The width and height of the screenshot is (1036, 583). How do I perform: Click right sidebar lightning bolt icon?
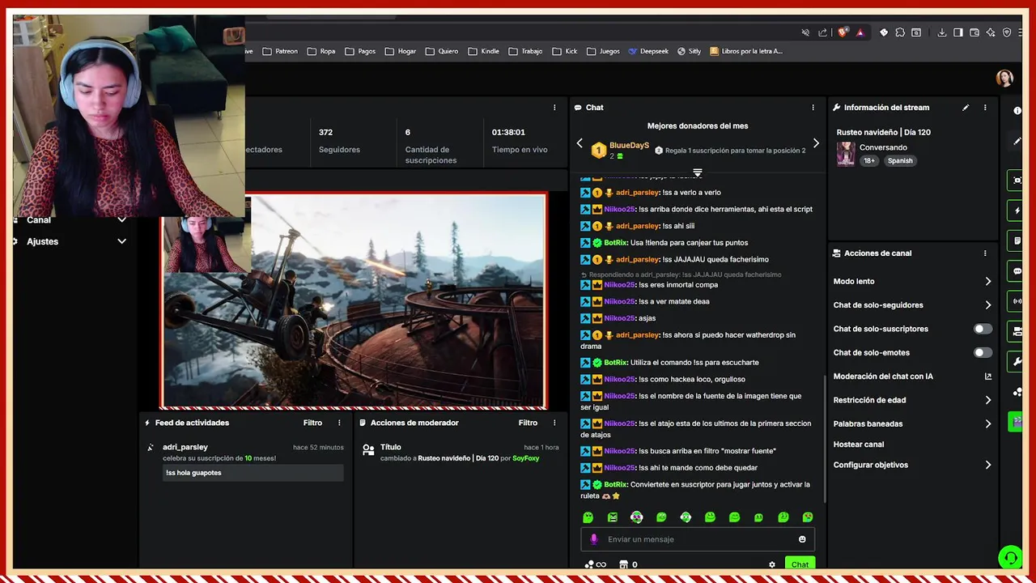1017,211
